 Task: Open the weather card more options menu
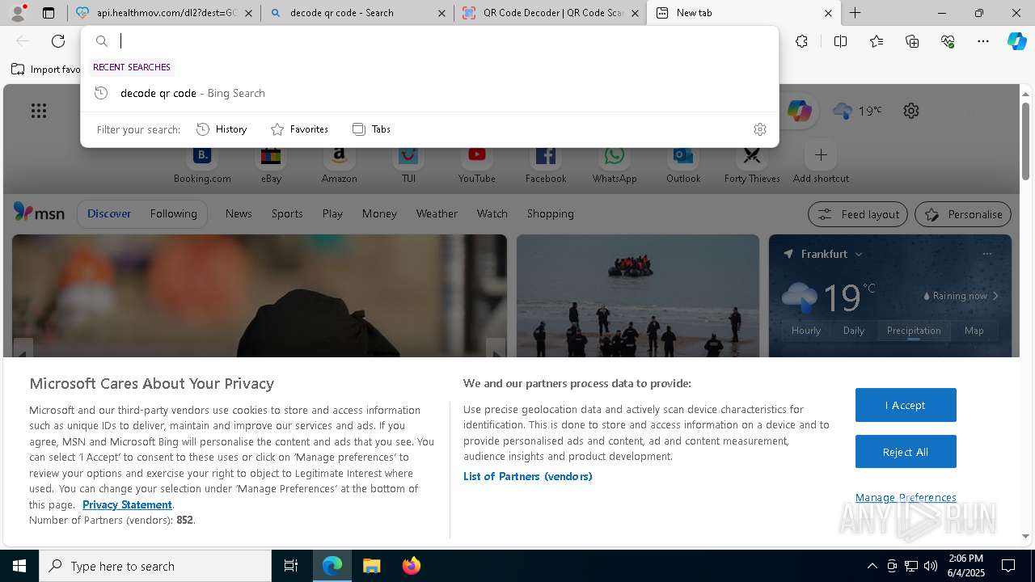(986, 254)
